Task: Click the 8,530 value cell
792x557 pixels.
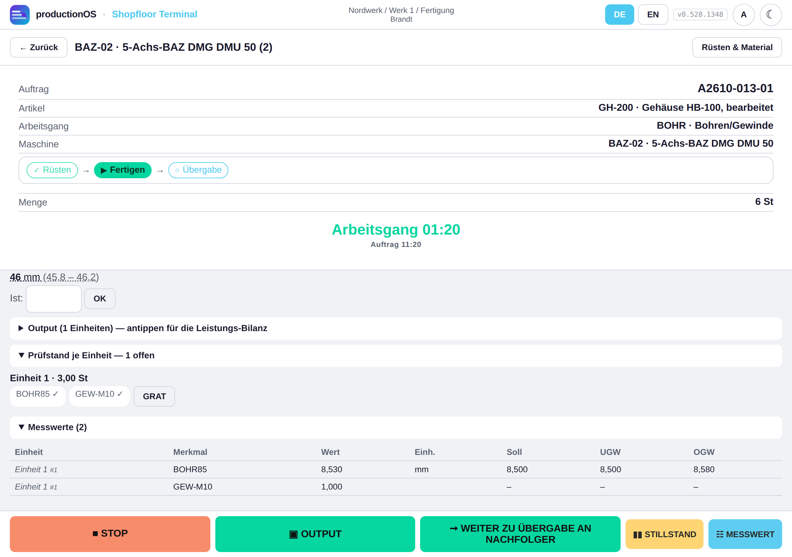Action: tap(331, 469)
